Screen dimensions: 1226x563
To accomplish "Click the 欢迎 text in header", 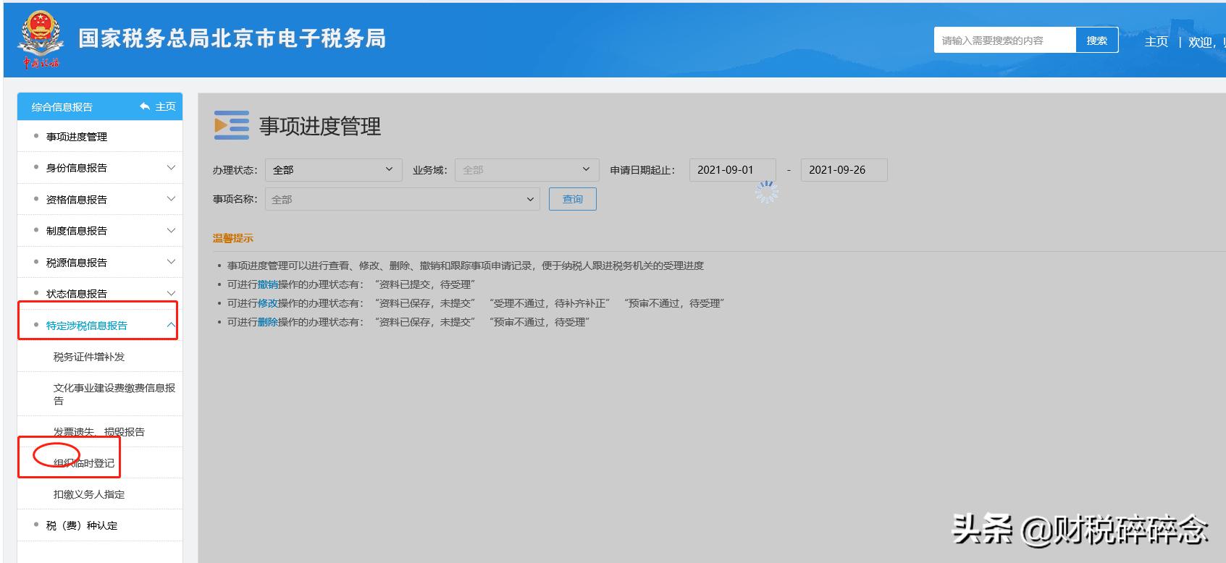I will (x=1201, y=42).
